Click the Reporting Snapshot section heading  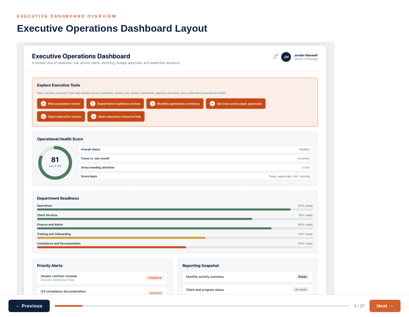[201, 266]
